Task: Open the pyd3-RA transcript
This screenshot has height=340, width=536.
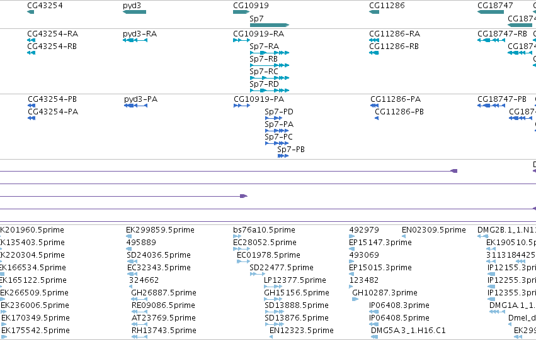Action: (x=135, y=40)
